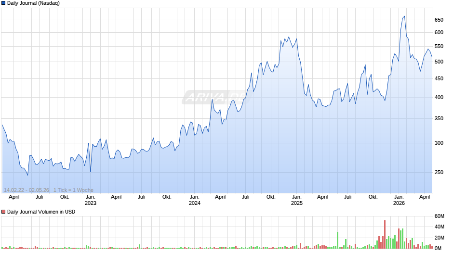Click the blue Daily Journal legend square
The height and width of the screenshot is (253, 453).
[3, 3]
